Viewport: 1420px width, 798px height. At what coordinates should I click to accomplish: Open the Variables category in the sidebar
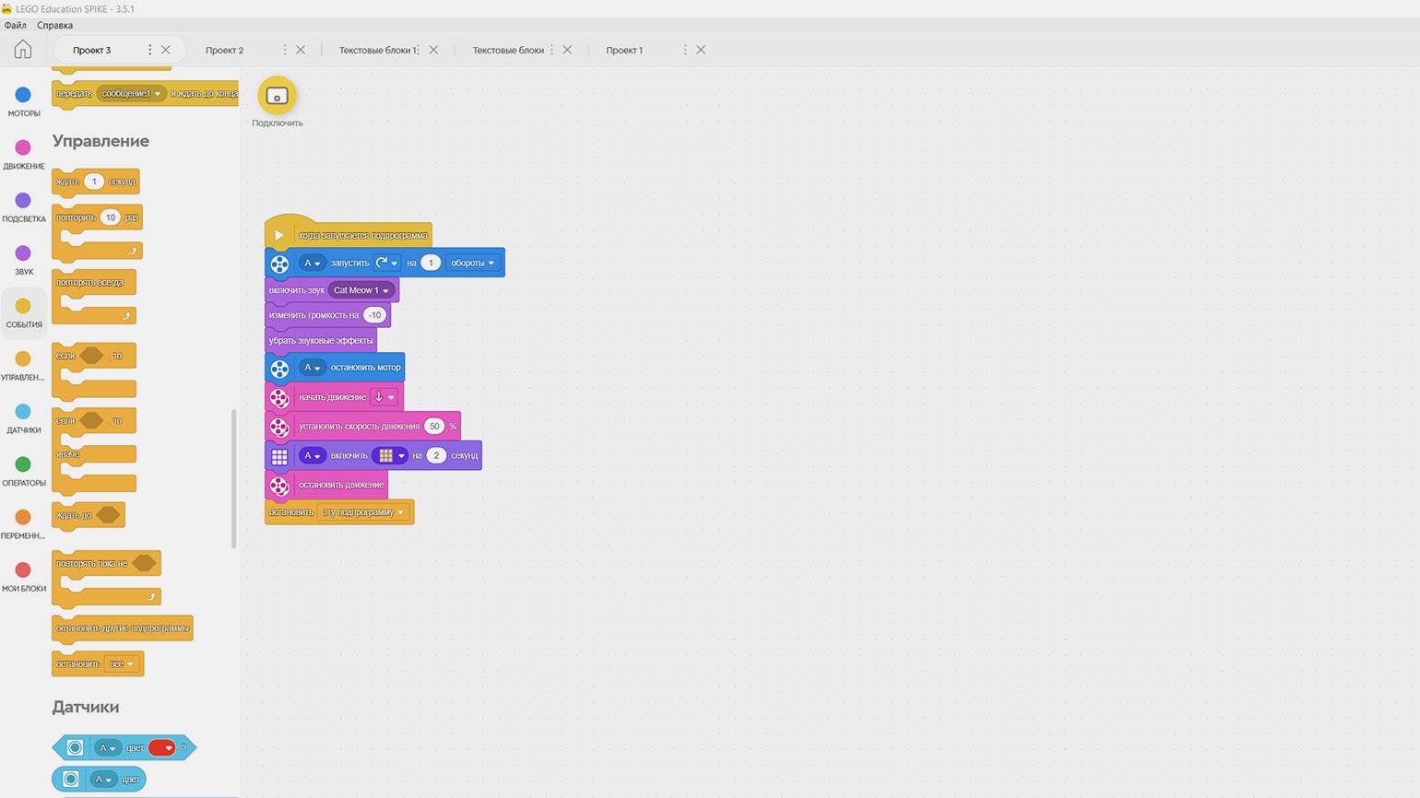coord(23,517)
